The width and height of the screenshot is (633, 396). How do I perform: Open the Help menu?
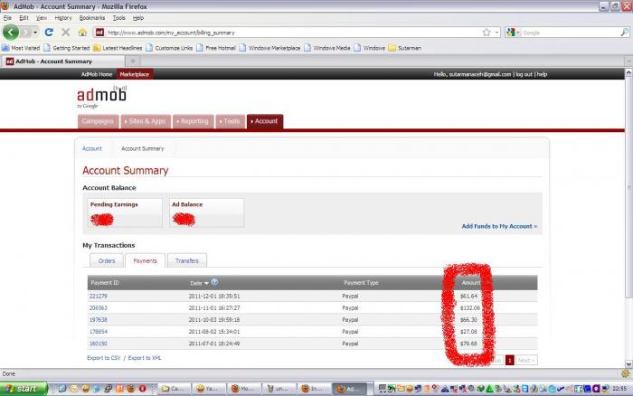(138, 18)
